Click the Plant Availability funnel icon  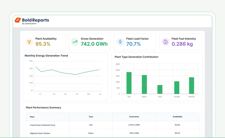[29, 42]
